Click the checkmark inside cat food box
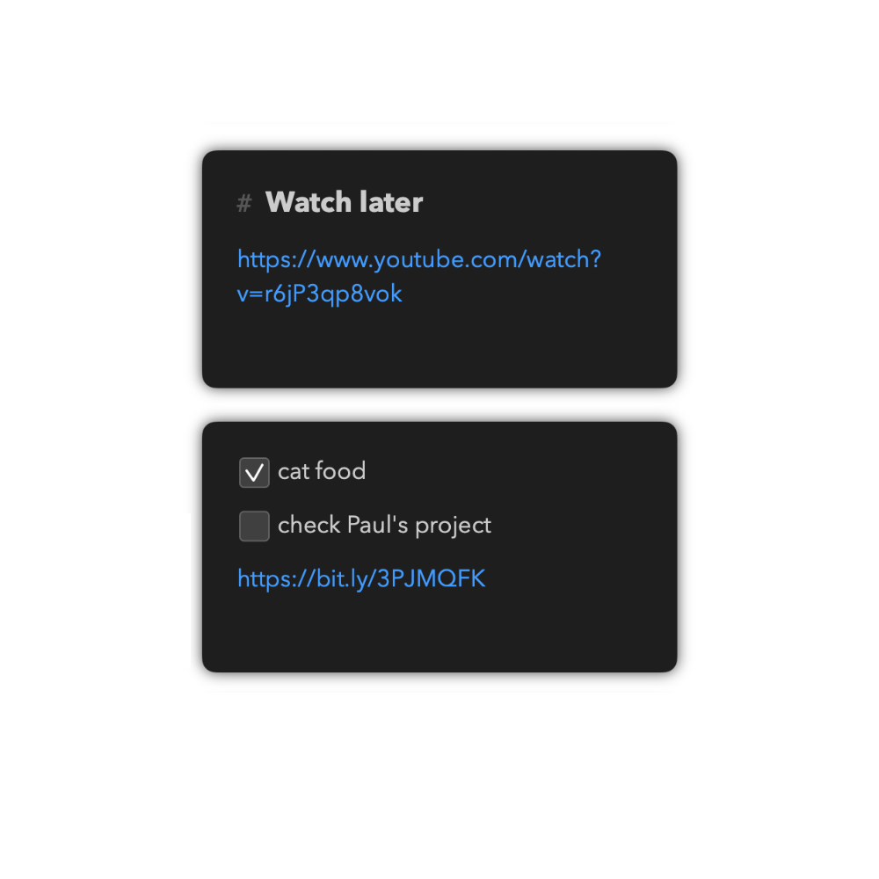 tap(254, 473)
